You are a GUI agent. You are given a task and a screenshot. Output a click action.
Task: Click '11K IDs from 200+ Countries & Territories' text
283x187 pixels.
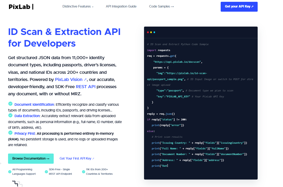99,172
